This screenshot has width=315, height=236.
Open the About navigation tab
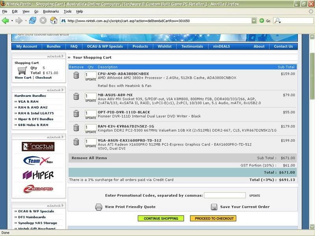pos(259,46)
